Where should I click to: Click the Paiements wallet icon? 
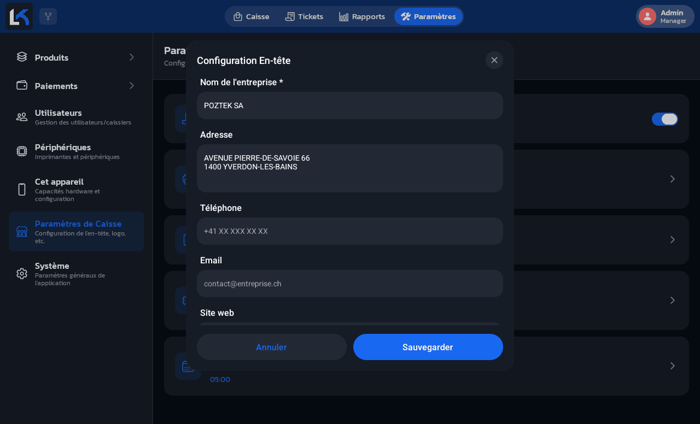pos(22,85)
